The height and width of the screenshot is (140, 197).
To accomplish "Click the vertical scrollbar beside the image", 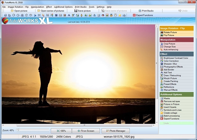I will (x=157, y=63).
